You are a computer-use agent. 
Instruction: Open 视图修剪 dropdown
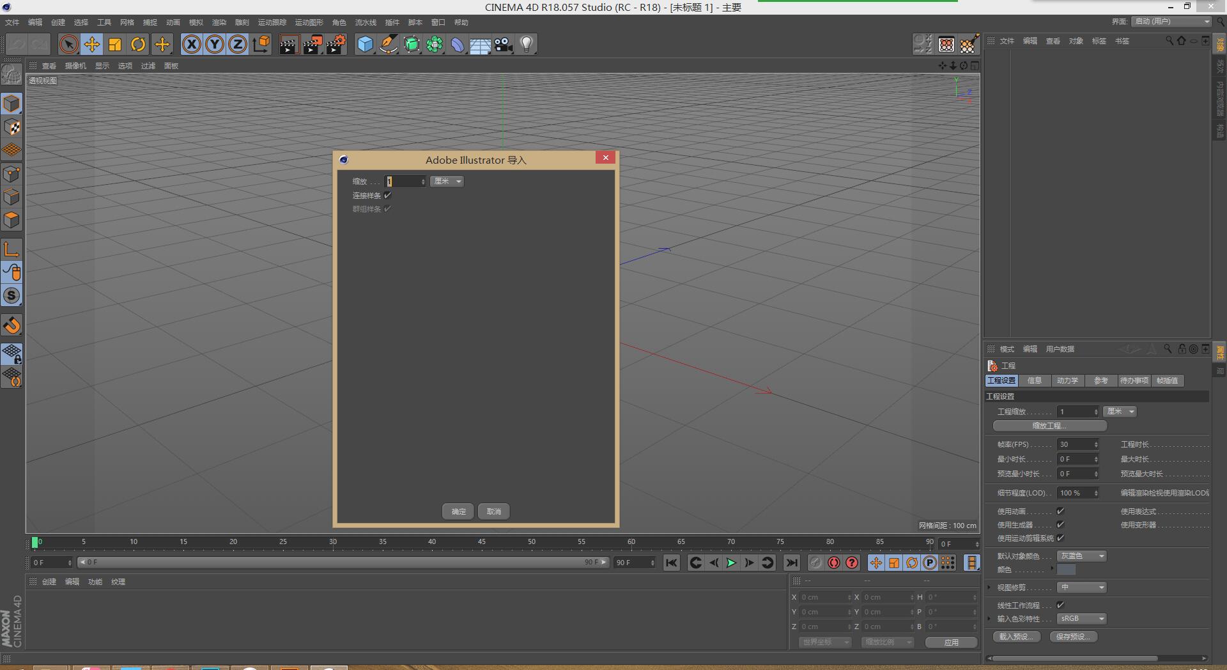click(1081, 588)
